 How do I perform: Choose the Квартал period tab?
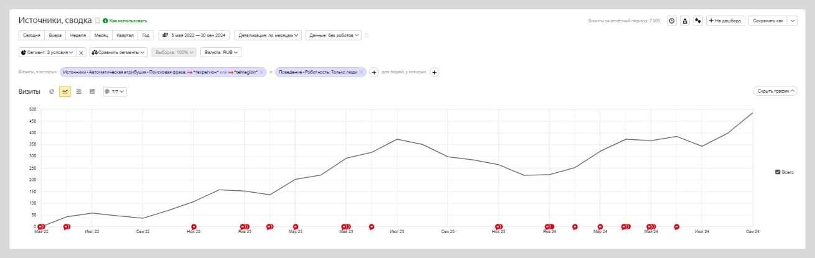(126, 35)
